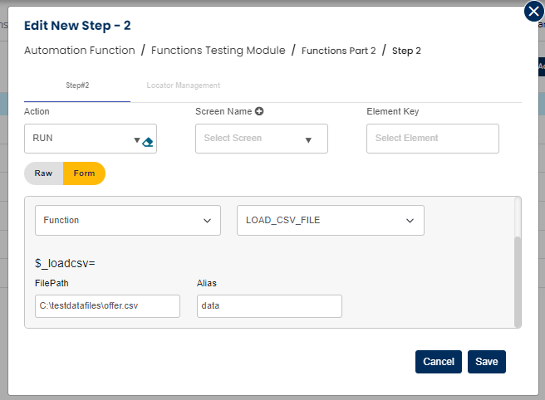Go to Functions Testing Module breadcrumb

[x=218, y=51]
